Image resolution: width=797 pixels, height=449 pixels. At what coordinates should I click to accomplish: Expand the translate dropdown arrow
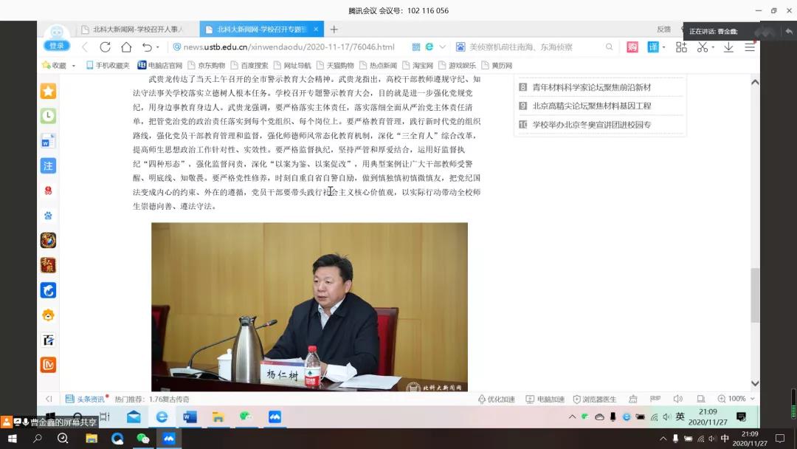pyautogui.click(x=664, y=47)
